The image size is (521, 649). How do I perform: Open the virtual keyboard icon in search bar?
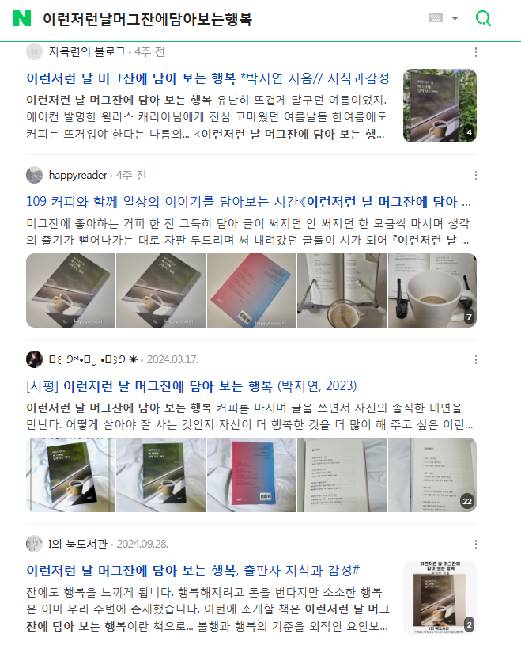click(x=436, y=17)
